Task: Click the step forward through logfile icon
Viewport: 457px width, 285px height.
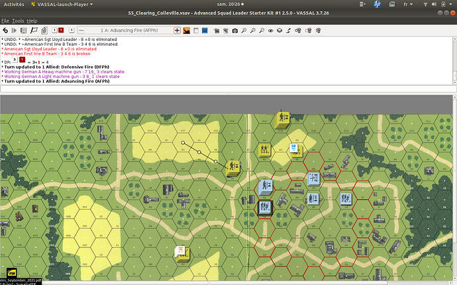Action: point(14,30)
